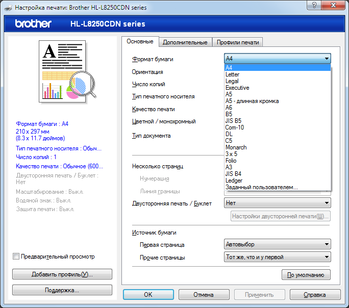Choose JIS B5 paper size

[x=278, y=121]
